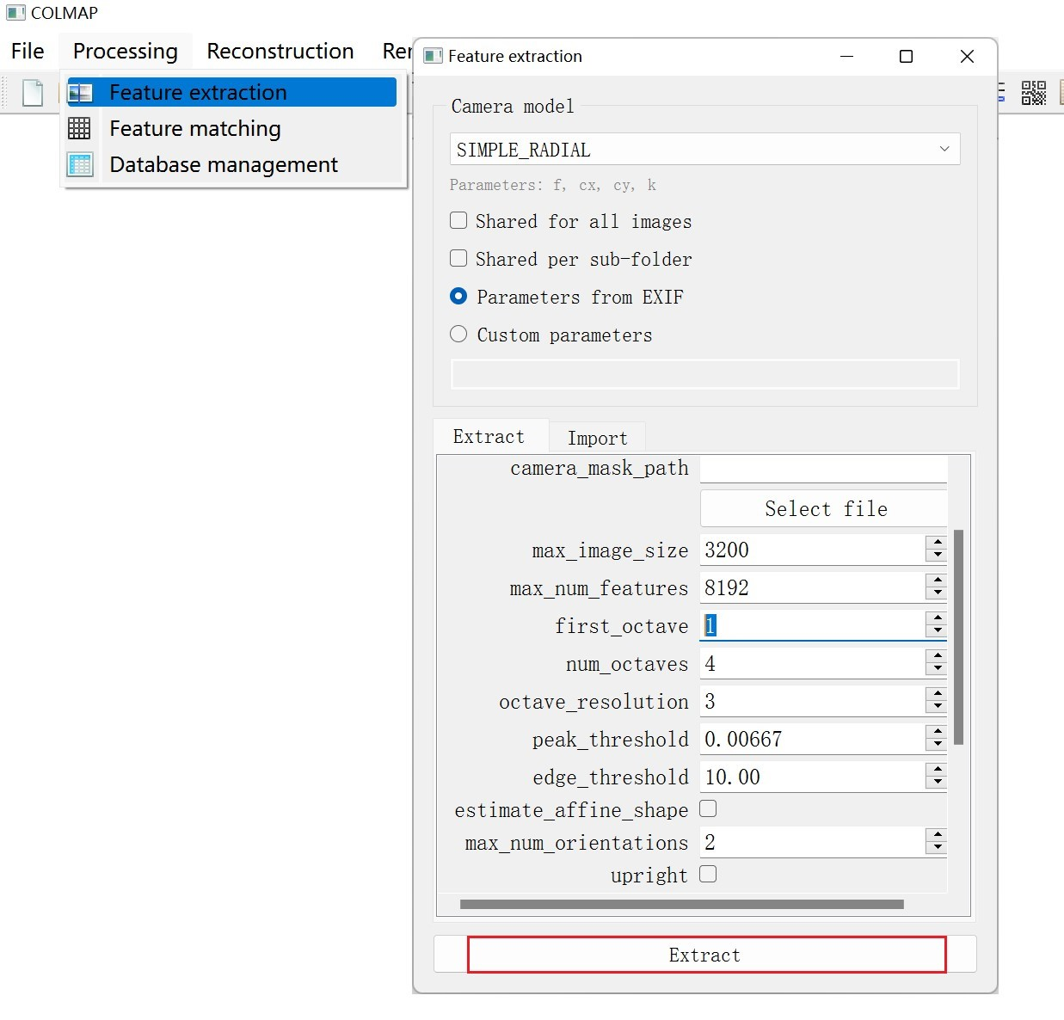
Task: Click the 'Camera model' group label
Action: tap(513, 106)
